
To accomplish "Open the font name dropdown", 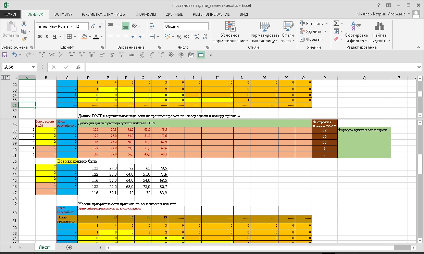I will 71,26.
